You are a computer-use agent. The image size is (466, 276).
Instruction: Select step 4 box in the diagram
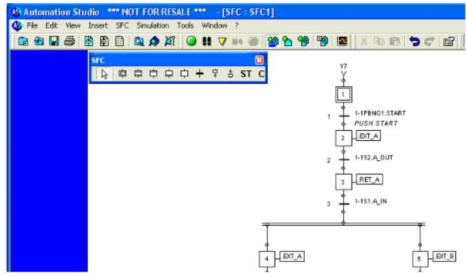pos(267,259)
